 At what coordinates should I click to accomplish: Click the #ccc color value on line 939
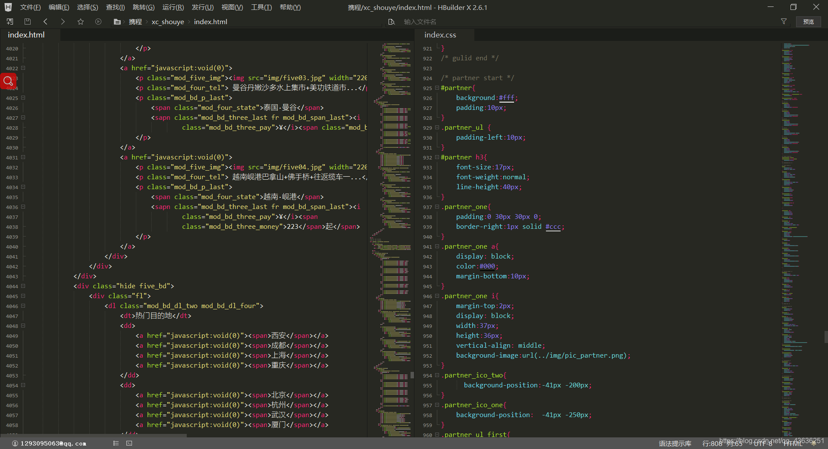point(553,227)
